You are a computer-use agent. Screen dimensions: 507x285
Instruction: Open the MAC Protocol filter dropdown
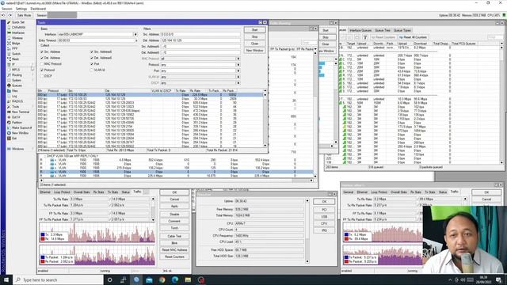pyautogui.click(x=238, y=59)
